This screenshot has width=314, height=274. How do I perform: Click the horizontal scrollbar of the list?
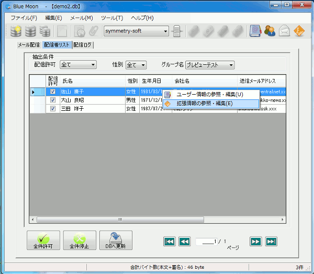click(120, 220)
